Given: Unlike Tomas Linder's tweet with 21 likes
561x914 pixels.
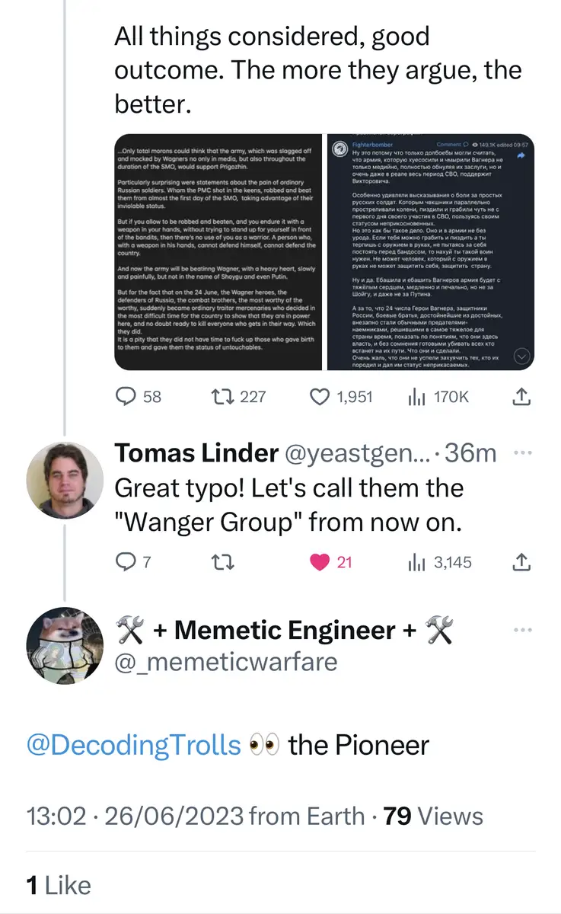Looking at the screenshot, I should (x=320, y=562).
